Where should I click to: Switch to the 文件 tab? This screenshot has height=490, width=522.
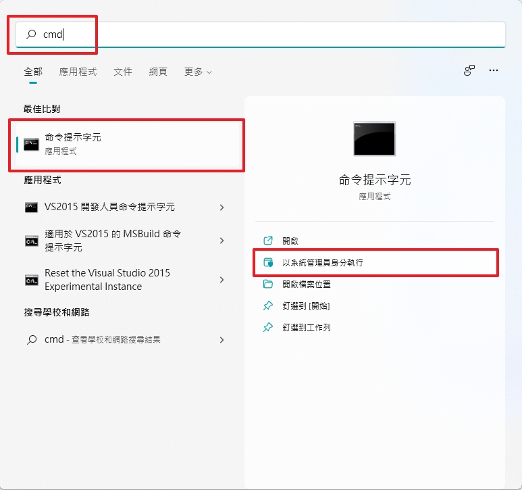pos(123,72)
